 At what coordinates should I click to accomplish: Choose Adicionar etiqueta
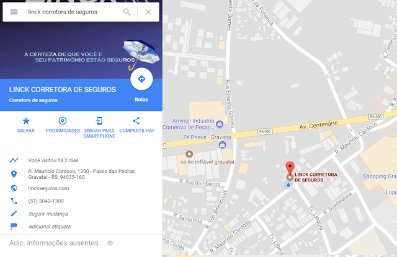(50, 227)
